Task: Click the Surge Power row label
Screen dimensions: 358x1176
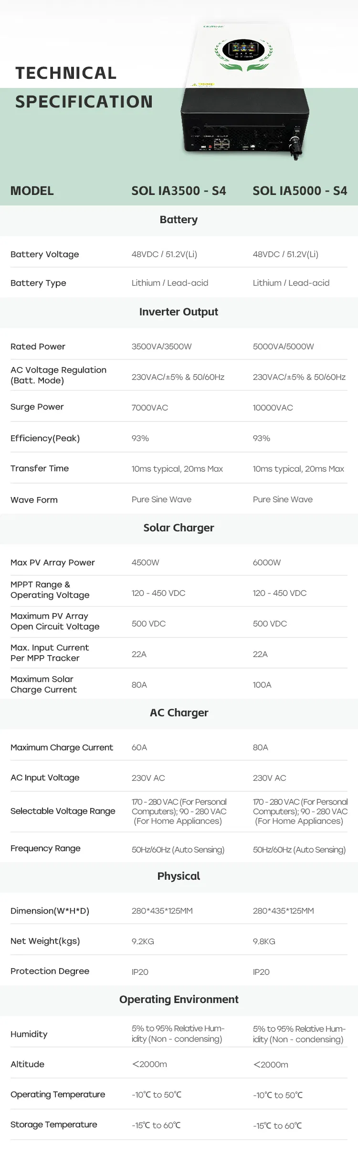Action: tap(37, 407)
